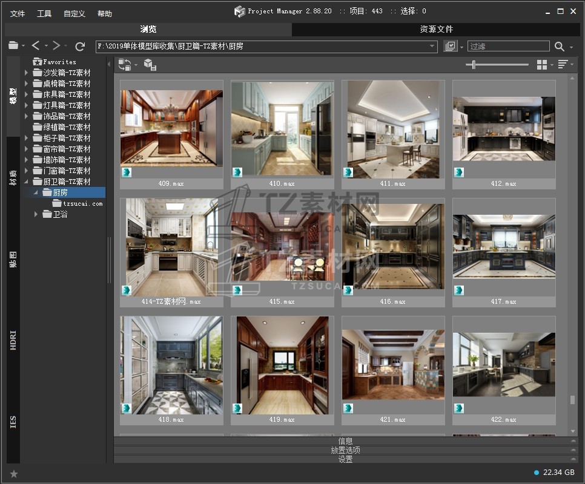Click the search magnifier icon
Screen dimensions: 585x484
pos(559,47)
